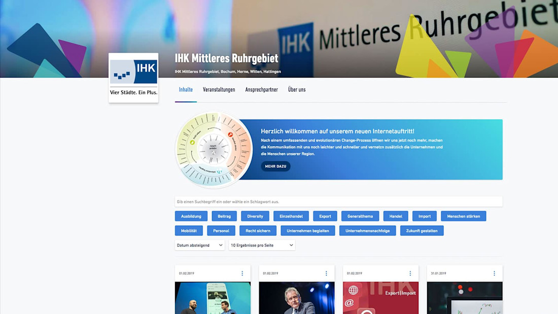This screenshot has height=314, width=558.
Task: Open the dark chart card thumbnail
Action: [x=465, y=298]
